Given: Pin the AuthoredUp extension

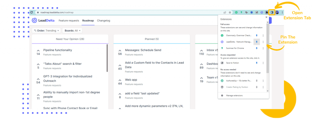Looking at the screenshot, I should pyautogui.click(x=257, y=81).
